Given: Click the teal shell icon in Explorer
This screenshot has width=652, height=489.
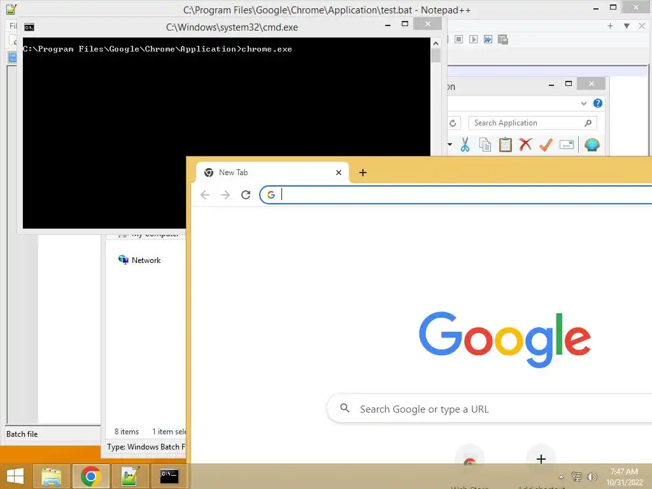Looking at the screenshot, I should 592,145.
